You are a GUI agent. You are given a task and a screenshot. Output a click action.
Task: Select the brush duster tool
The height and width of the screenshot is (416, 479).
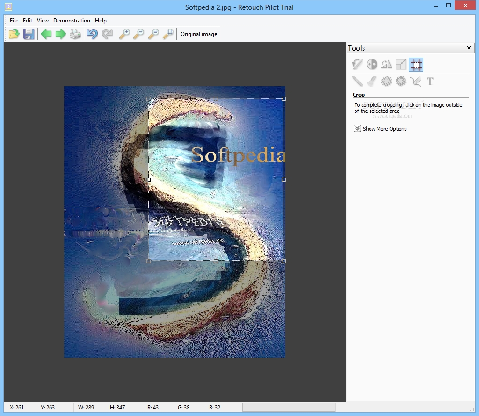coord(372,82)
